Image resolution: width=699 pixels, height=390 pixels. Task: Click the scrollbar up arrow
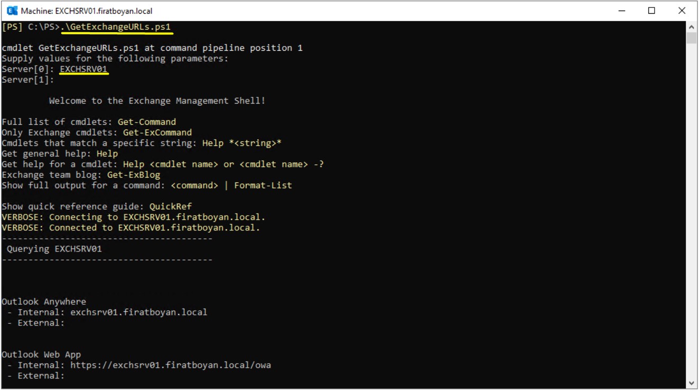click(692, 26)
